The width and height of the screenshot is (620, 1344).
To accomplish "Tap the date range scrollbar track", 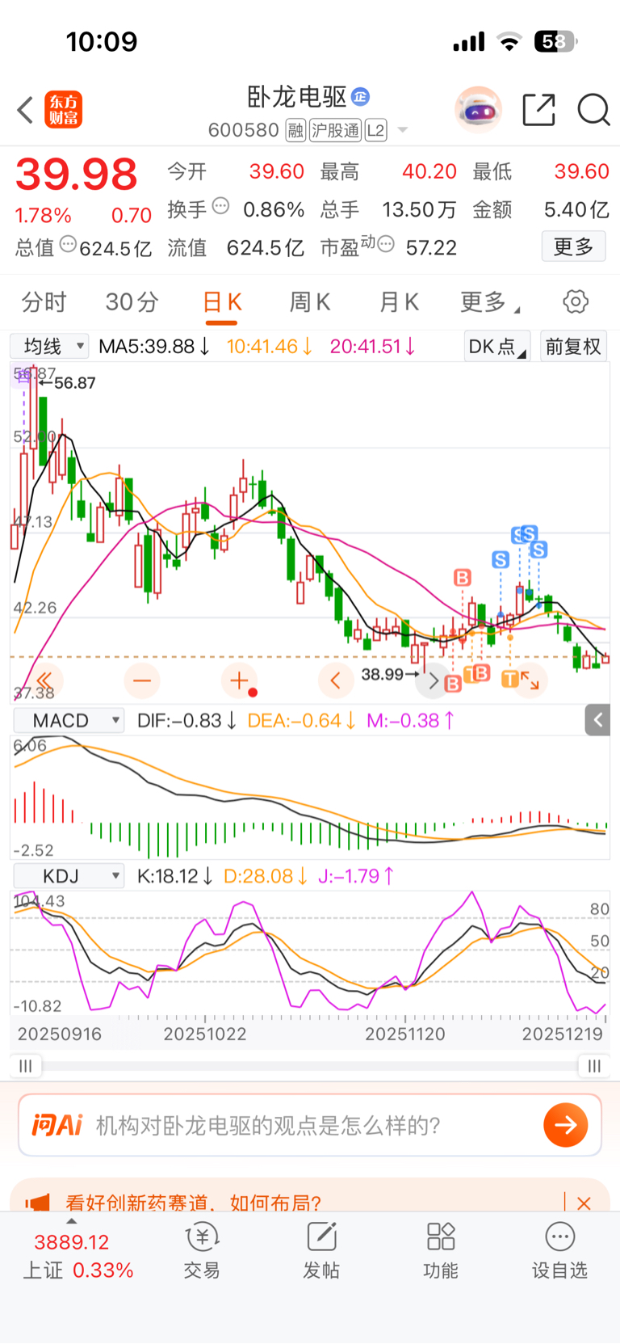I will point(310,1066).
